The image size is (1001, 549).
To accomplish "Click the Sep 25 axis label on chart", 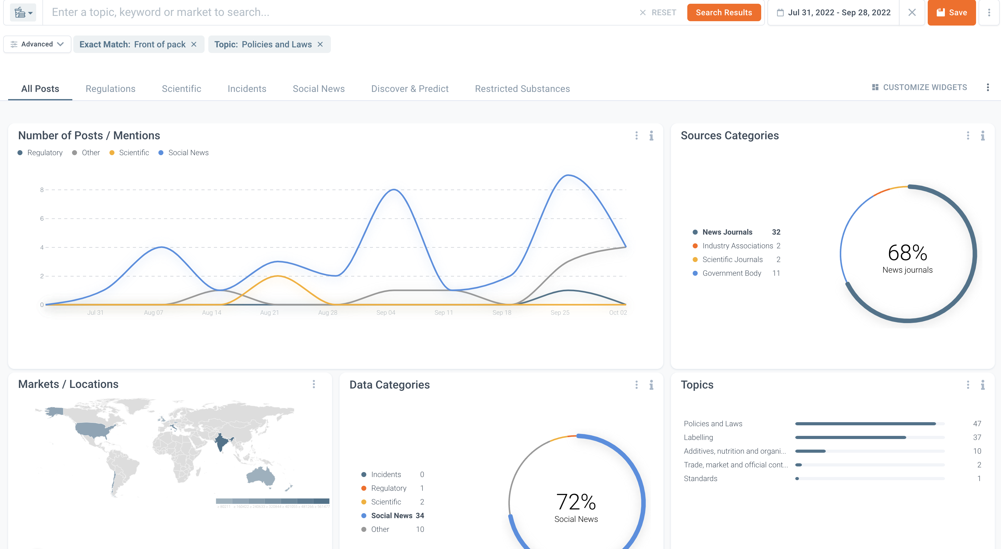I will point(559,313).
